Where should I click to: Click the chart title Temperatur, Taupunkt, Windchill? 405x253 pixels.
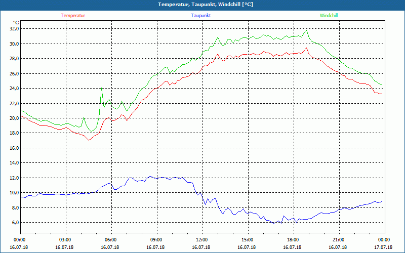point(206,5)
